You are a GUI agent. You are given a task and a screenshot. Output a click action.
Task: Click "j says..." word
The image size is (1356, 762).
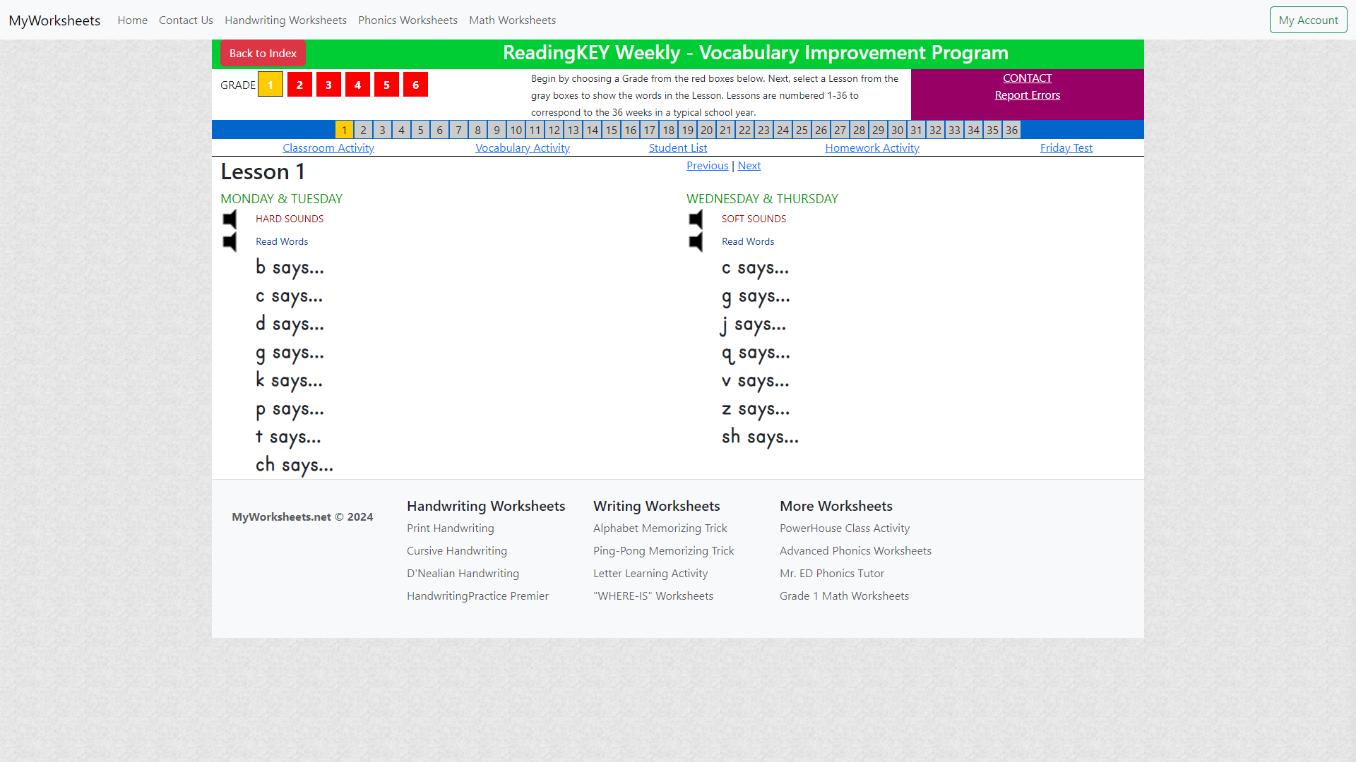click(754, 325)
